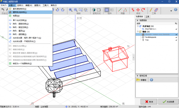Click the zoom in magnifier icon

pos(71,10)
